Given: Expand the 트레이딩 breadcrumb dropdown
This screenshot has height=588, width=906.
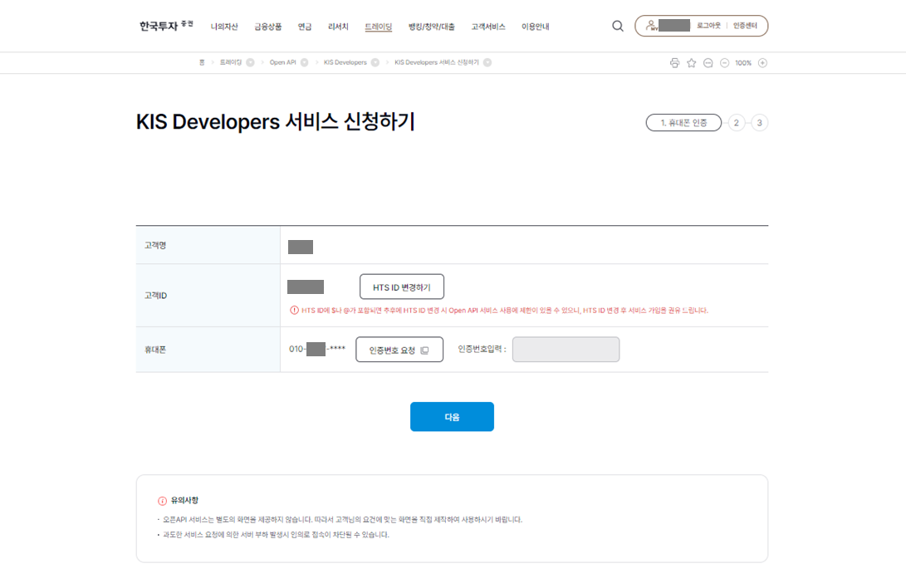Looking at the screenshot, I should 250,62.
